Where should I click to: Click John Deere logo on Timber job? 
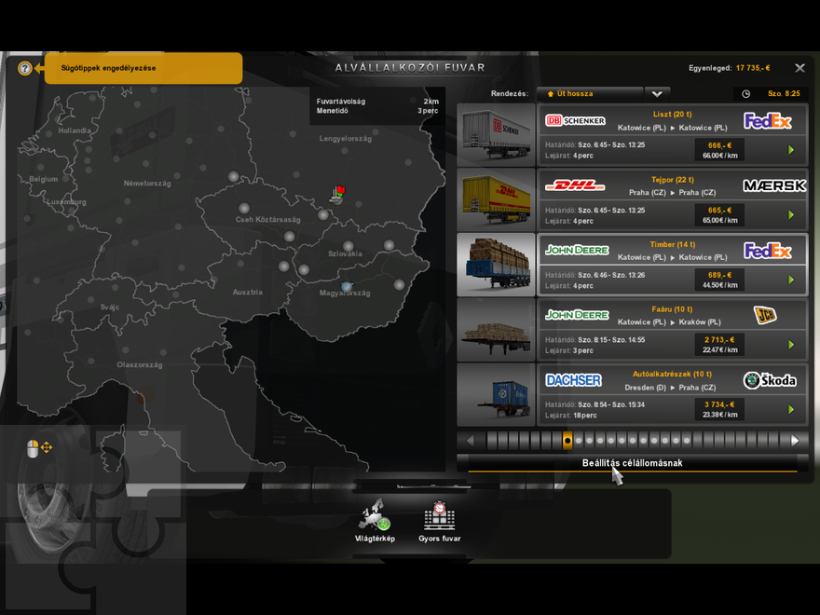click(577, 250)
